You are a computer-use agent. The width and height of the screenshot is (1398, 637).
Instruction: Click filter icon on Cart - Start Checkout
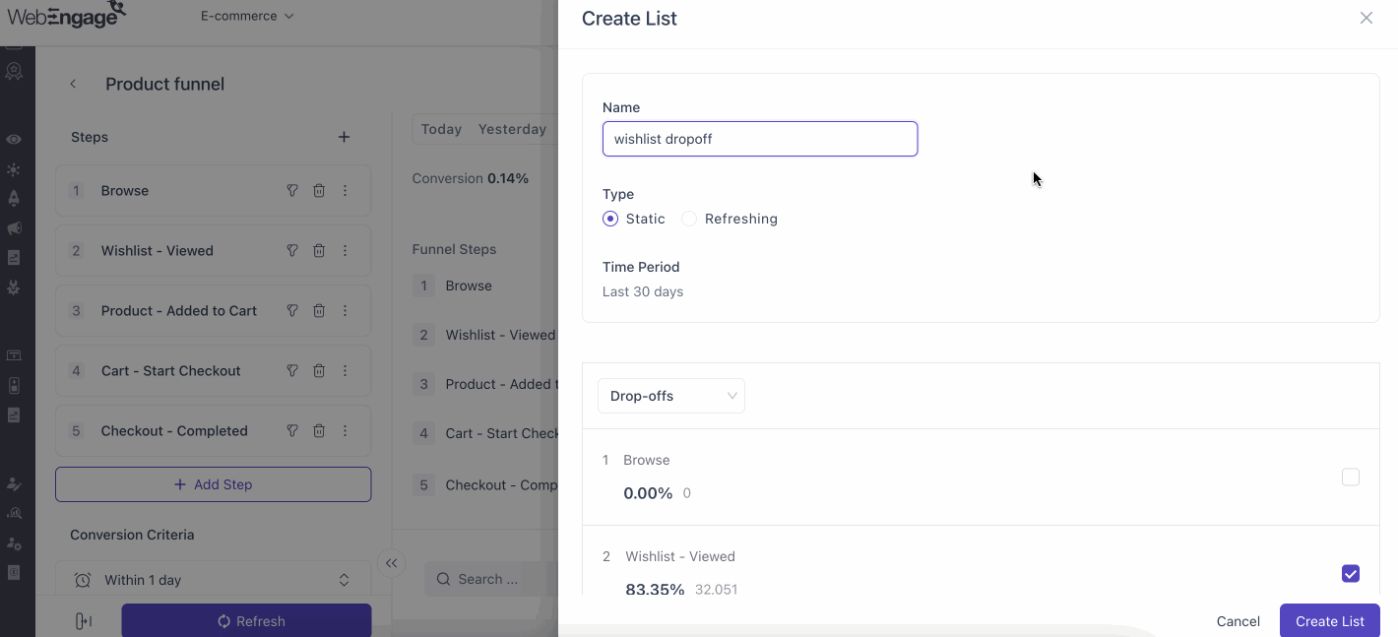(292, 371)
